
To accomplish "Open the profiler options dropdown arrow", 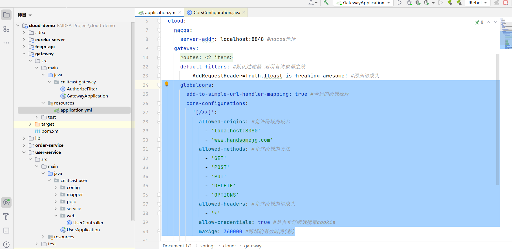I will 433,3.
